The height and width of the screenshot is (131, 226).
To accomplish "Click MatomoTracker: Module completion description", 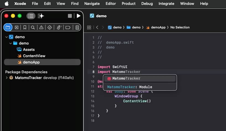I will coord(129,87).
